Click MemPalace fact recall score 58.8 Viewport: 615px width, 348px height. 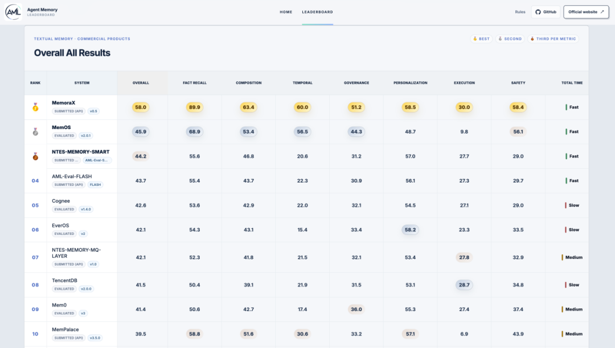pos(195,334)
